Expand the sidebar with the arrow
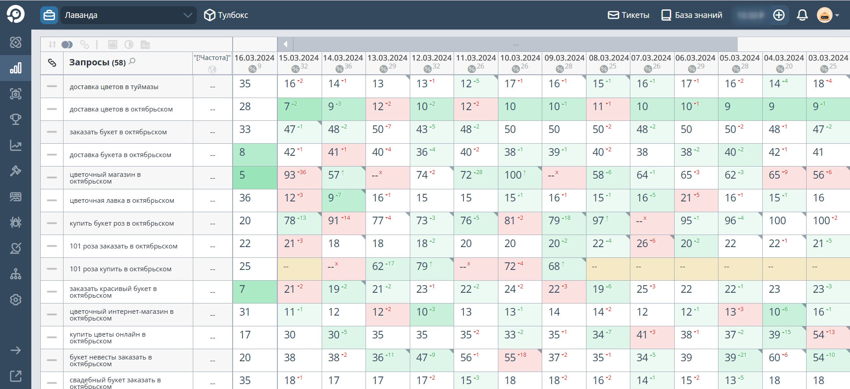This screenshot has width=850, height=389. click(x=16, y=351)
